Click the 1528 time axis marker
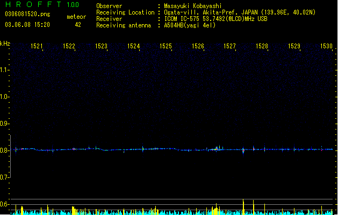Viewport: 338px width, 215px height. pos(262,46)
